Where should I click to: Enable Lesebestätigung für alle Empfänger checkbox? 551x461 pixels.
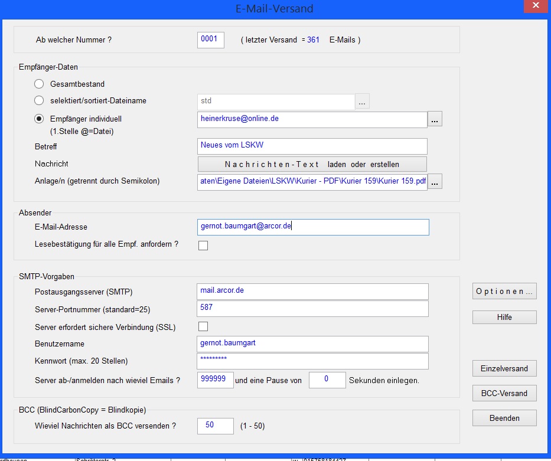(x=203, y=245)
